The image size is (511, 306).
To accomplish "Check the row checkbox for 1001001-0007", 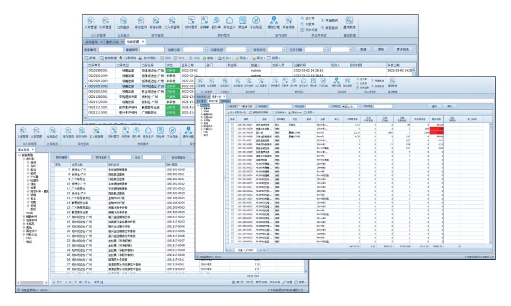I will [x=232, y=124].
